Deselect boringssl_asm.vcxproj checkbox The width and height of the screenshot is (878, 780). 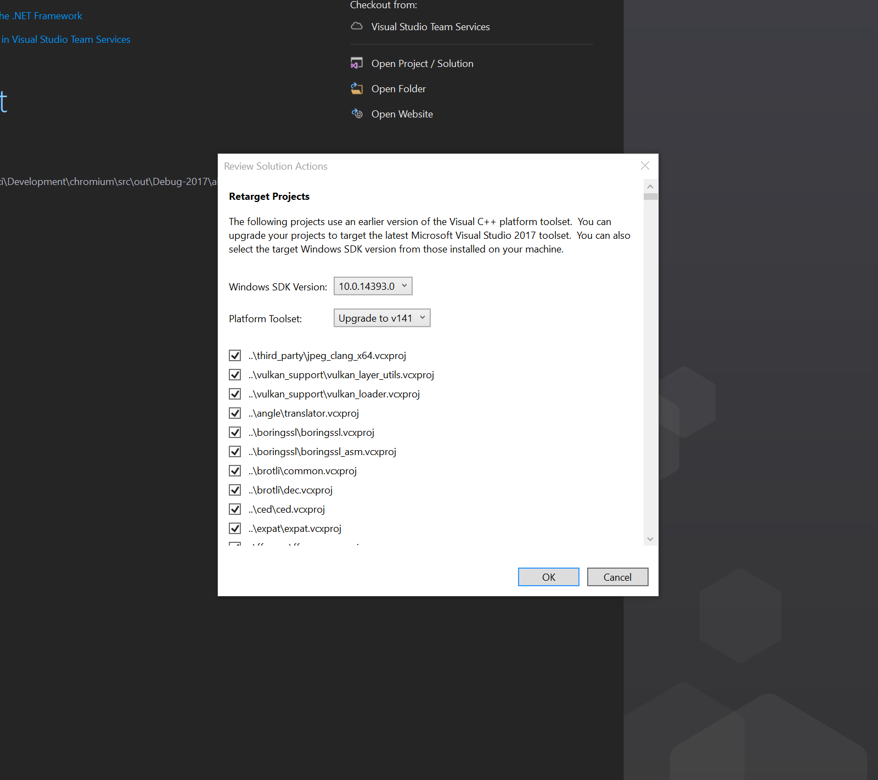point(235,452)
